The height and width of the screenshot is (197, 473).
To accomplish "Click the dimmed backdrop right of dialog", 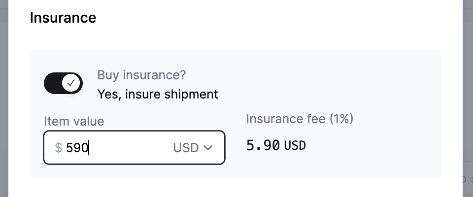I will [468, 98].
